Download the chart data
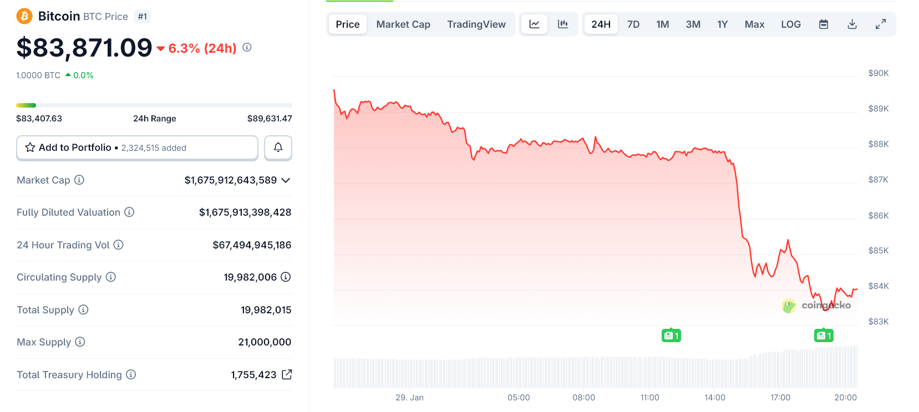Viewport: 919px width, 412px height. [x=852, y=24]
